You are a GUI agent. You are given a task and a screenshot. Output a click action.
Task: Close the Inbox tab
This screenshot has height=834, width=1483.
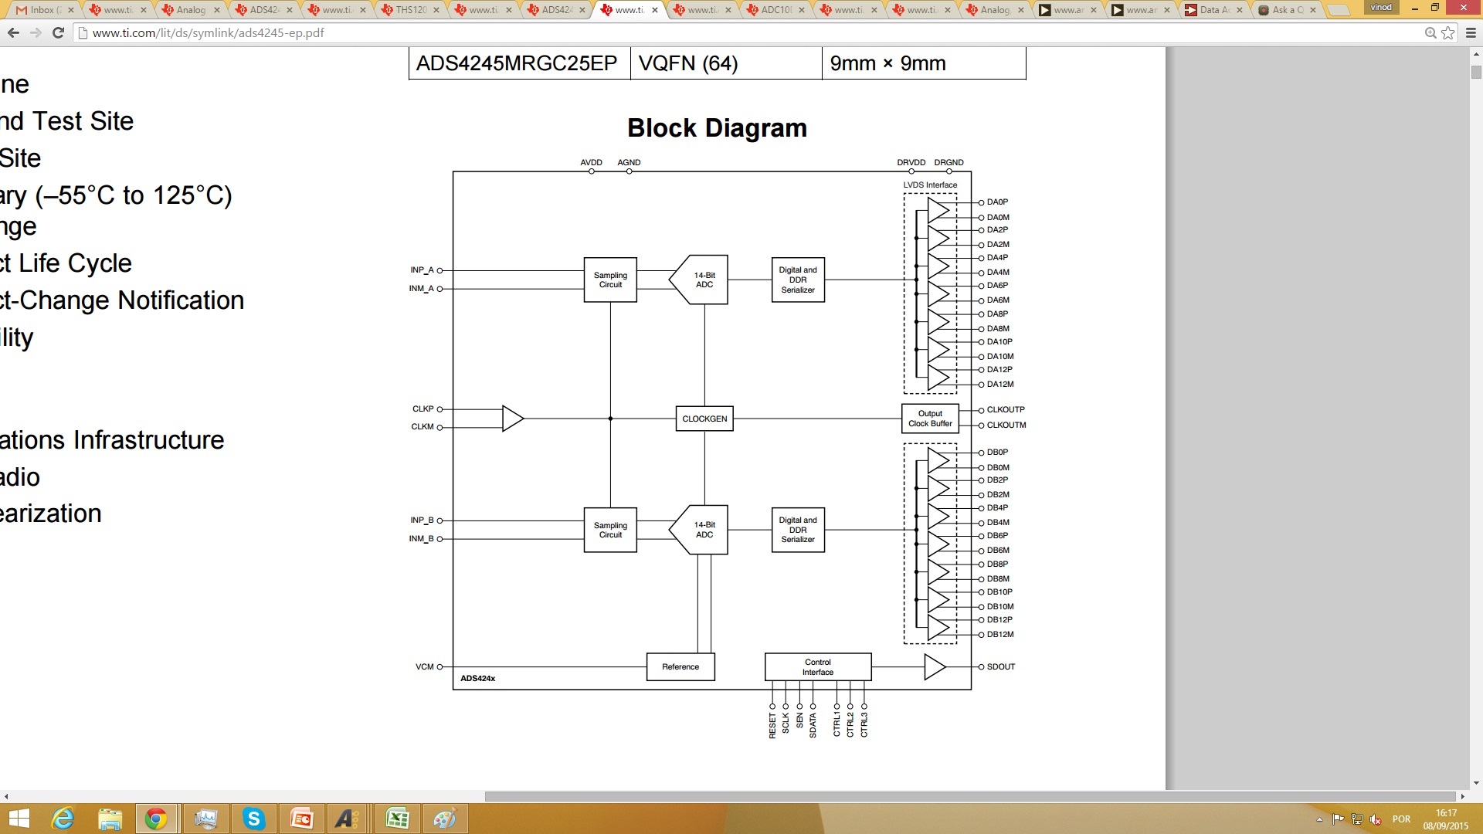(x=70, y=10)
